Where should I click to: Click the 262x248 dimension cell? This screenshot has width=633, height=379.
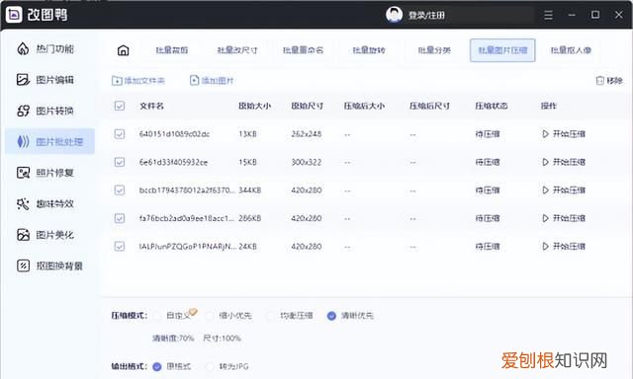(x=307, y=134)
